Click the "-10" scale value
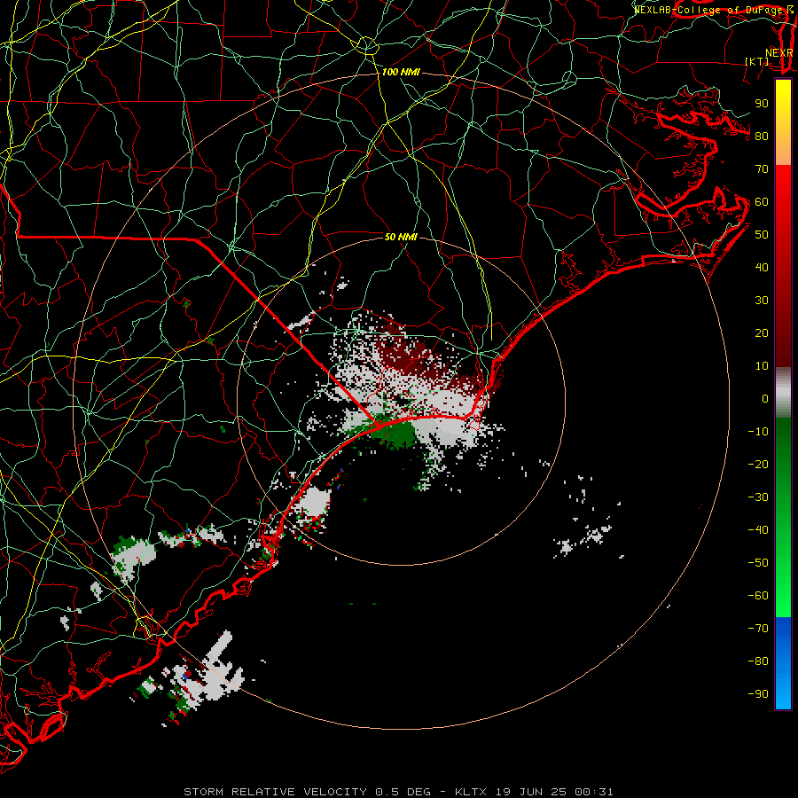 pyautogui.click(x=758, y=432)
